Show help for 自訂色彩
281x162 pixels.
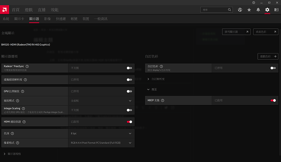point(161,66)
